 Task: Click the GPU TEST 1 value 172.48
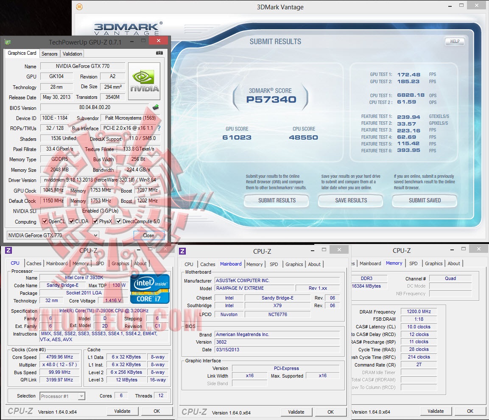point(408,75)
